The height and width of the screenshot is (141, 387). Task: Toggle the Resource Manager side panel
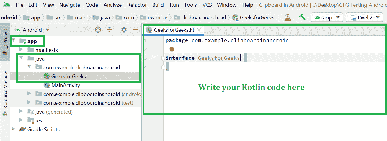pos(5,91)
